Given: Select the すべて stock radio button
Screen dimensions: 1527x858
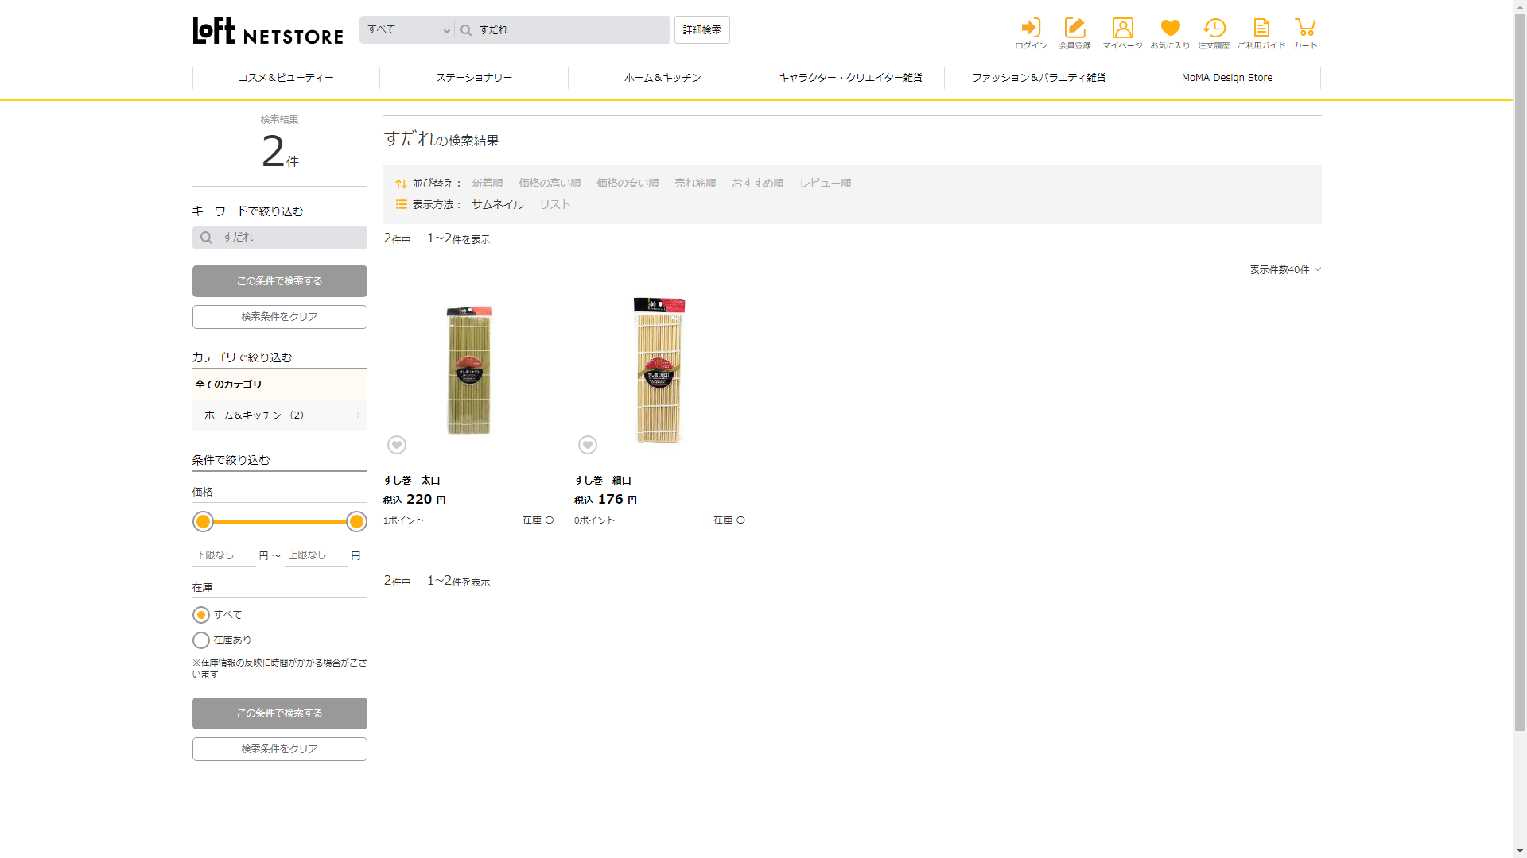Looking at the screenshot, I should [201, 615].
